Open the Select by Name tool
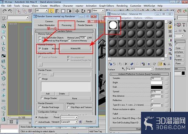This screenshot has width=188, height=134. pyautogui.click(x=57, y=11)
